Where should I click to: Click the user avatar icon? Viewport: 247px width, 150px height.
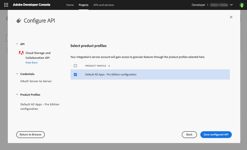tap(242, 5)
